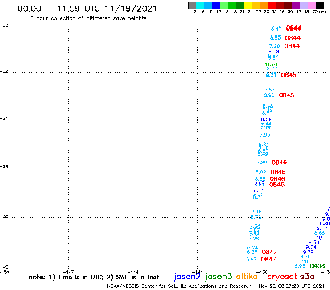Image resolution: width=330 pixels, height=290 pixels.
Task: Click the 'Nov 22 08:27:20 UTC 2021' timestamp
Action: click(x=292, y=286)
